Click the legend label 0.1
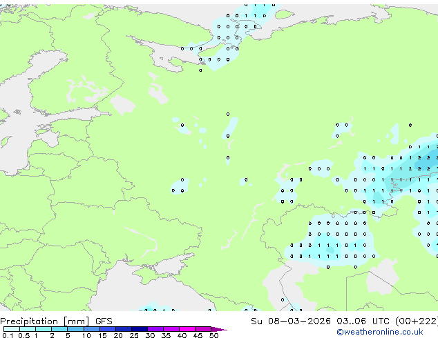 click(8, 335)
